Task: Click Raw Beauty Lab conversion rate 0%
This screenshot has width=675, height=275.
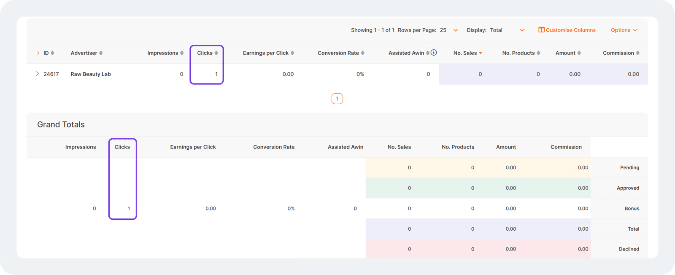Action: [360, 74]
